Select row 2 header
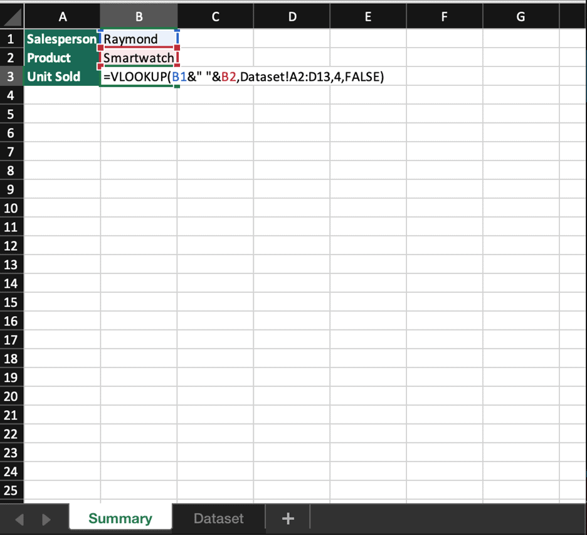Image resolution: width=587 pixels, height=535 pixels. tap(11, 57)
